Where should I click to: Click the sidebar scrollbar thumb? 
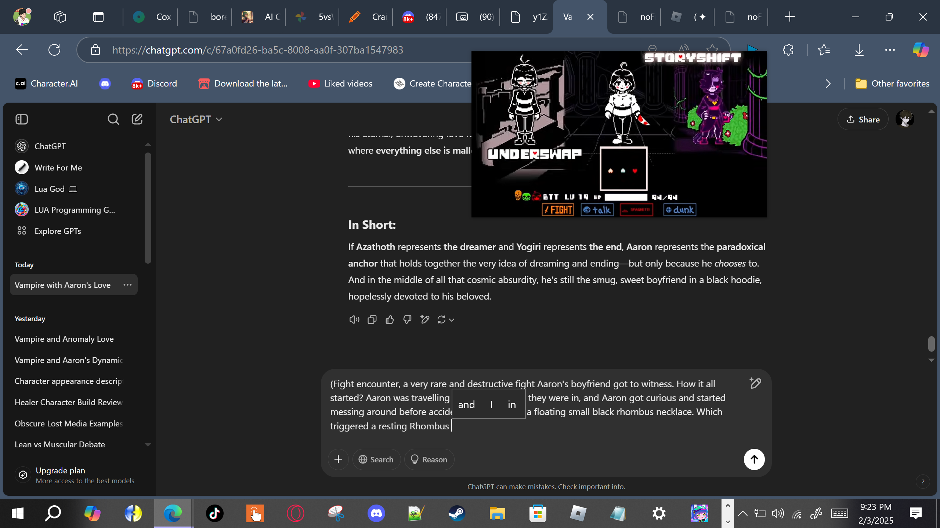coord(148,208)
